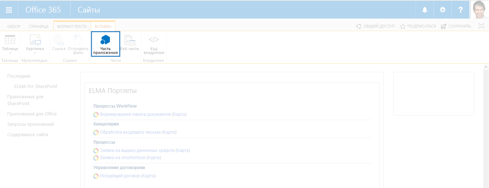Viewport: 489px width, 188px height.
Task: Click icon beside Обработка входящего письма
Action: pyautogui.click(x=96, y=133)
